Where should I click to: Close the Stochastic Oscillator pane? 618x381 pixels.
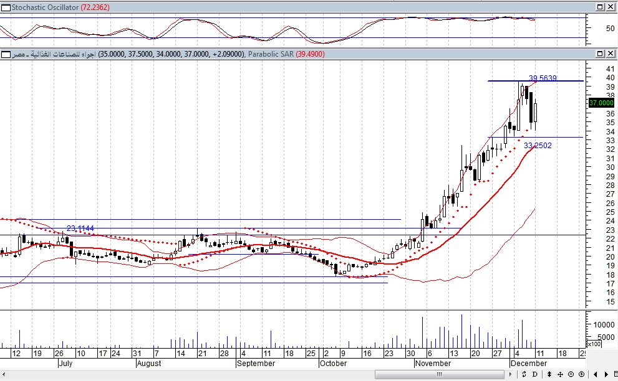610,7
